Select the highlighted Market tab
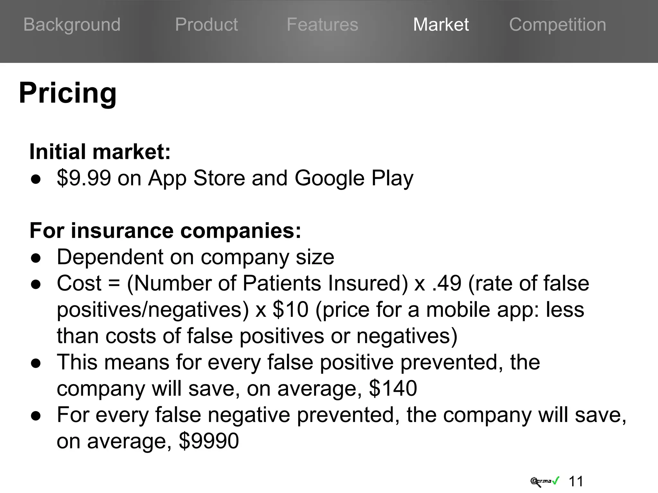This screenshot has width=658, height=493. (x=441, y=25)
